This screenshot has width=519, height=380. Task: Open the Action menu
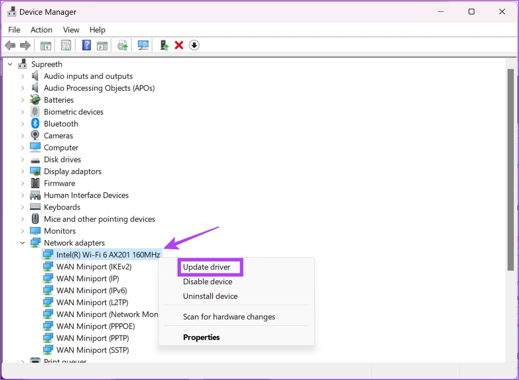(x=41, y=30)
